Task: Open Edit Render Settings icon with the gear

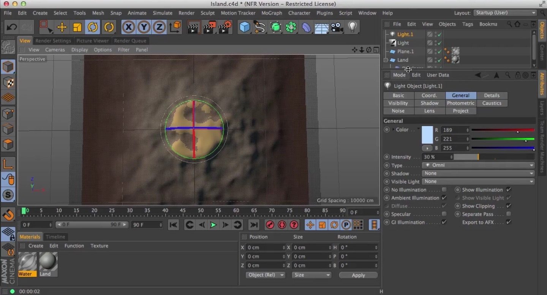Action: 226,27
